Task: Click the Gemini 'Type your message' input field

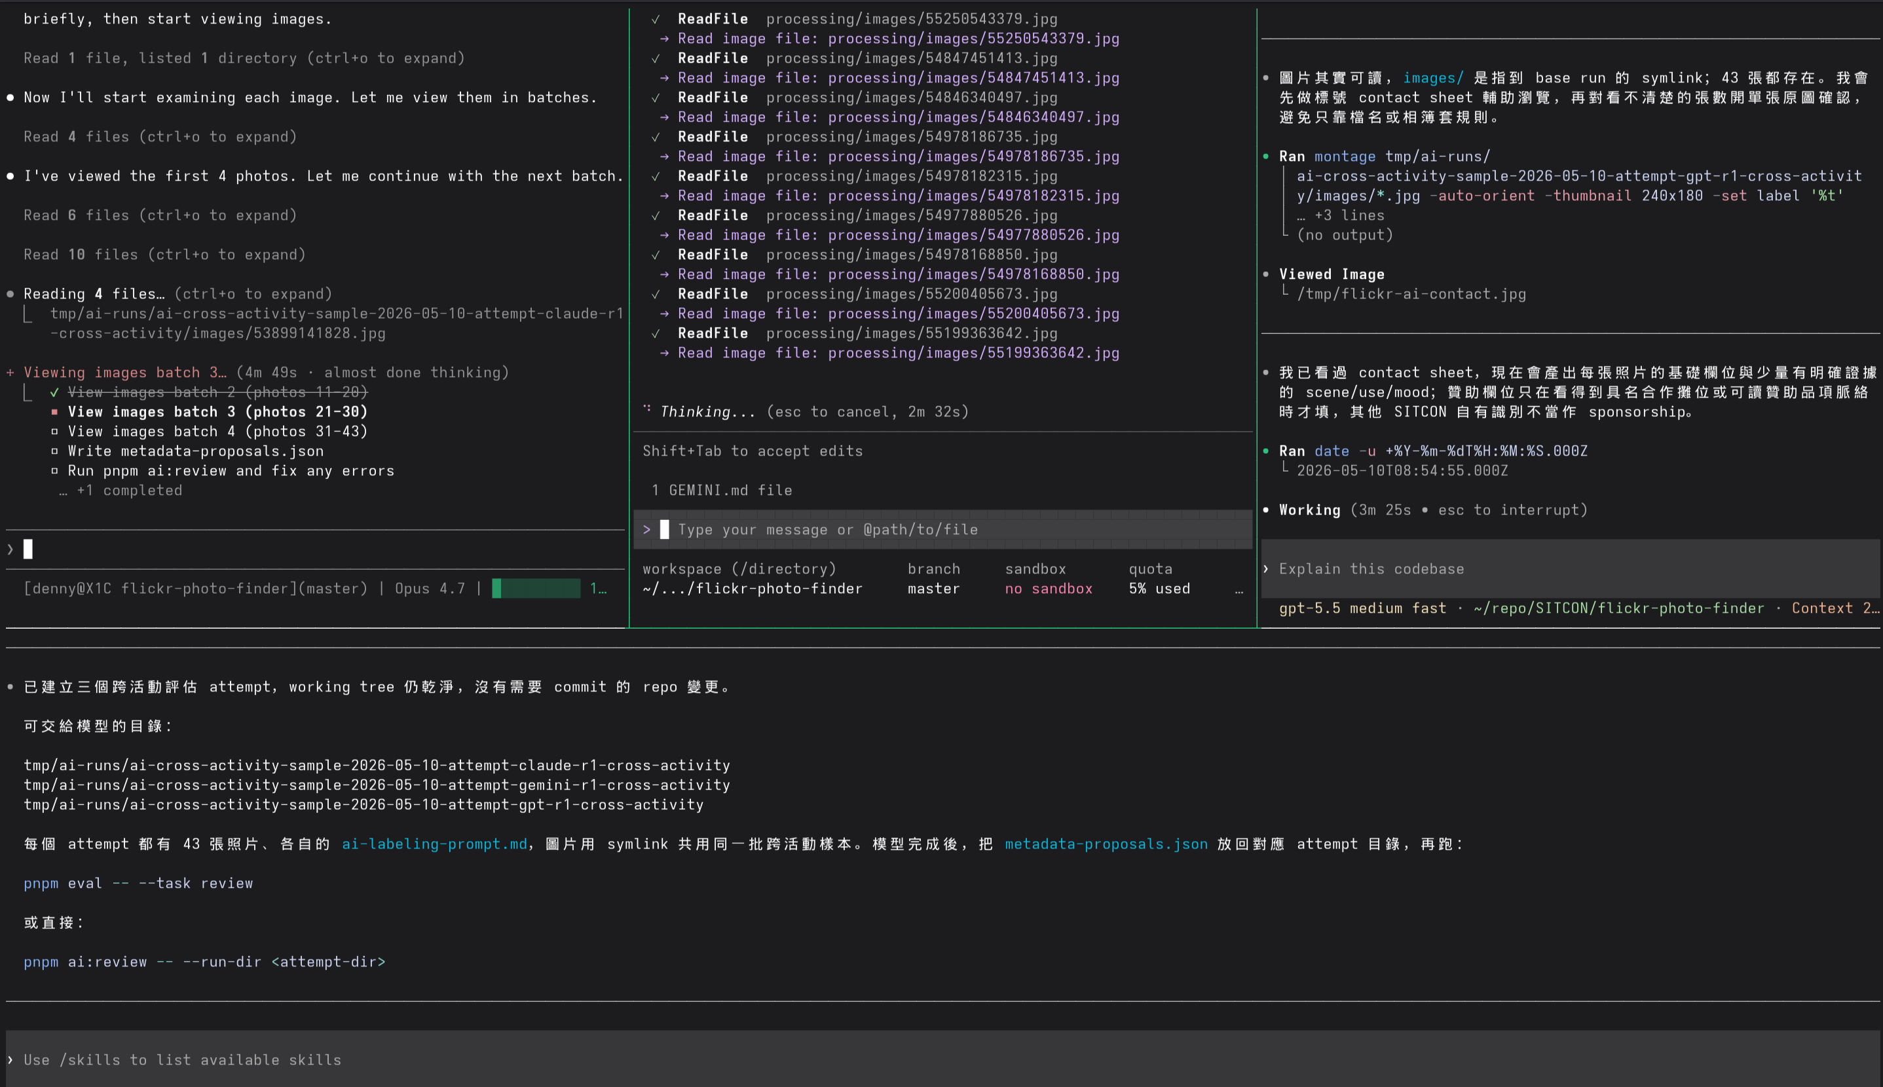Action: coord(942,530)
